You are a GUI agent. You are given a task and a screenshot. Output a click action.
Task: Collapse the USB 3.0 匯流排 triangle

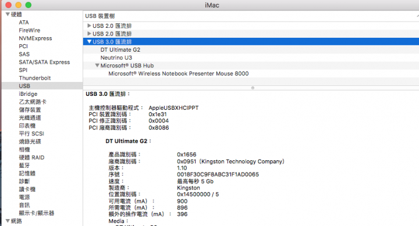coord(89,42)
